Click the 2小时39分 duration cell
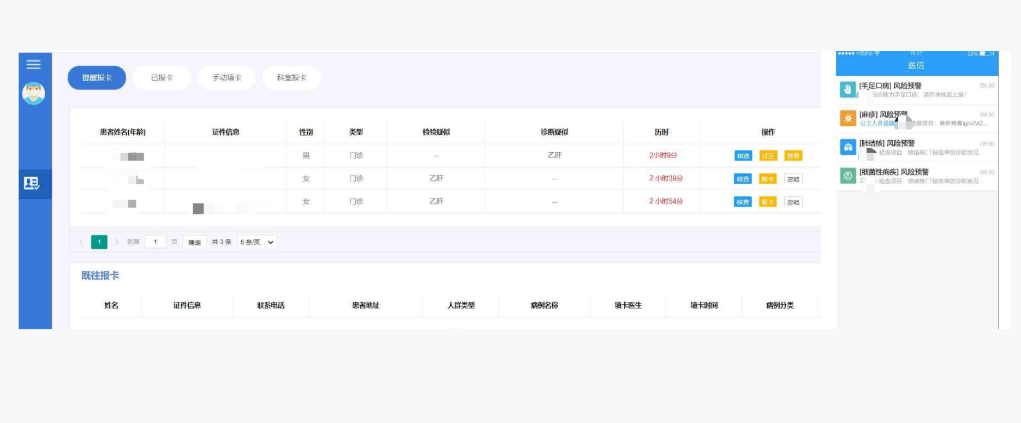Image resolution: width=1021 pixels, height=423 pixels. click(x=666, y=178)
